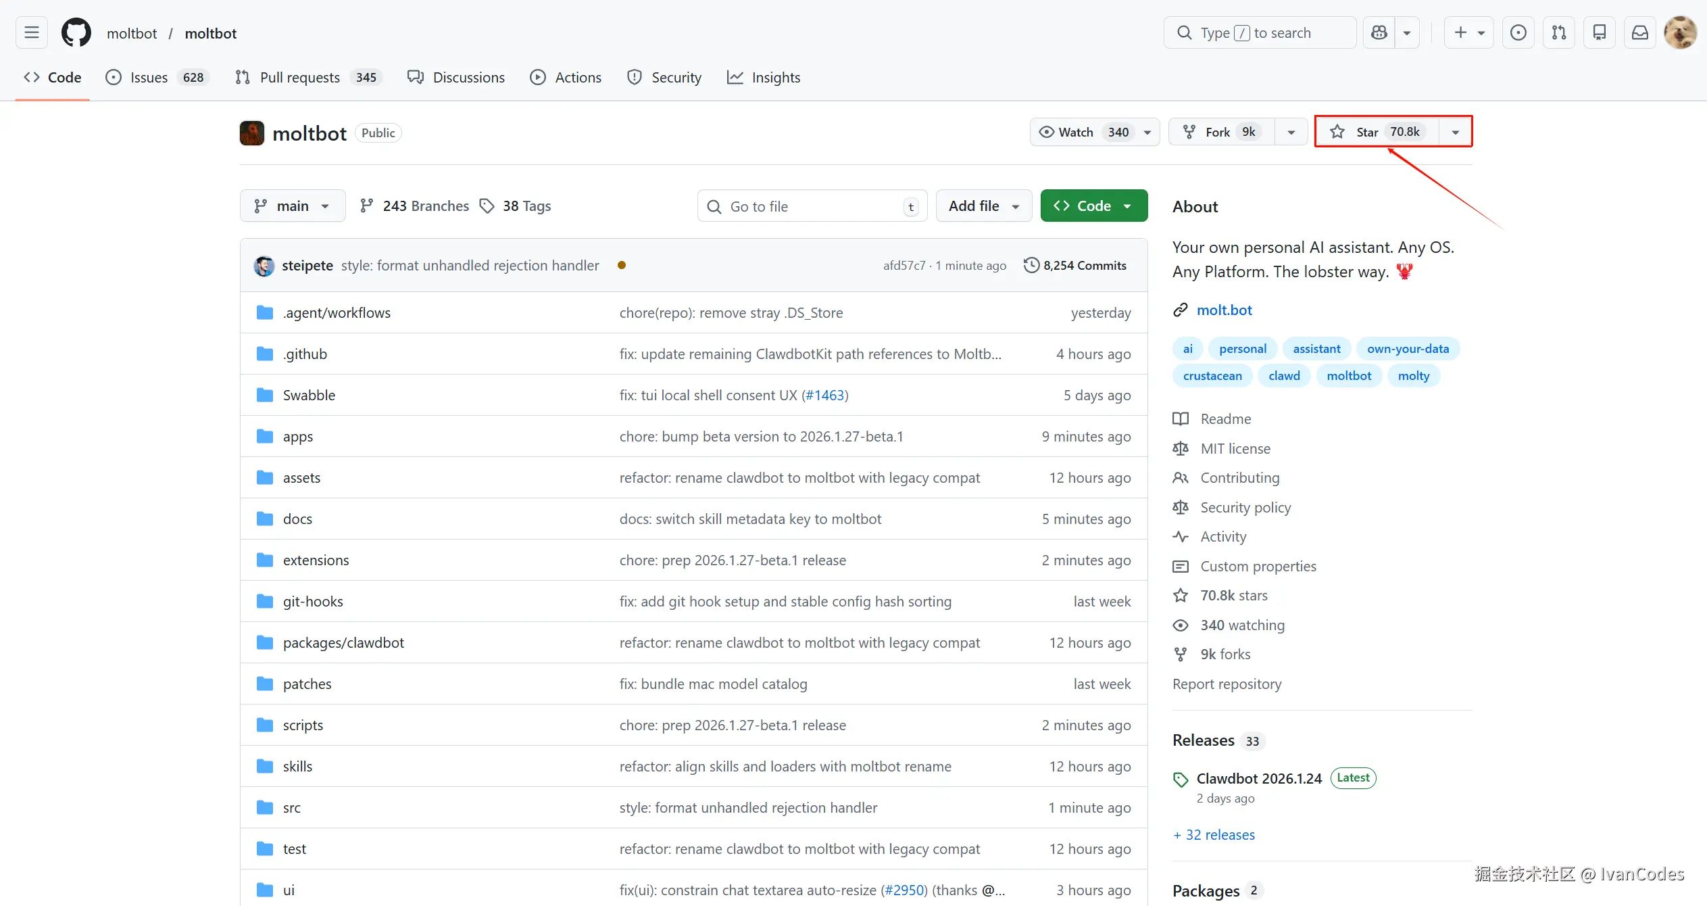Open the Copilot chat icon
Image resolution: width=1707 pixels, height=906 pixels.
tap(1379, 32)
